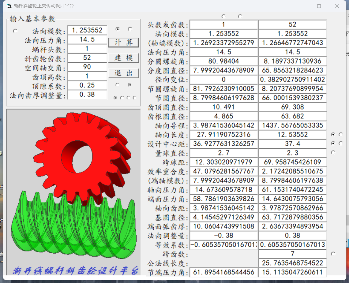Click the worm 端面压力角 value 58.7861903639826
The image size is (349, 283).
tap(224, 199)
